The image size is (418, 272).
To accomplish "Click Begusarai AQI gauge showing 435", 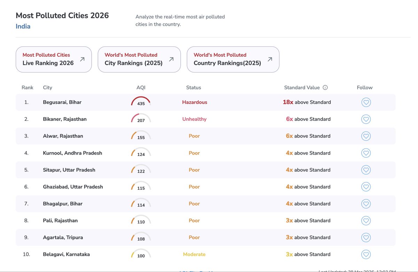I will [x=141, y=102].
